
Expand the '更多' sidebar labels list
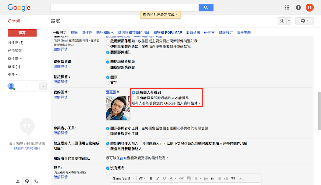coord(13,75)
